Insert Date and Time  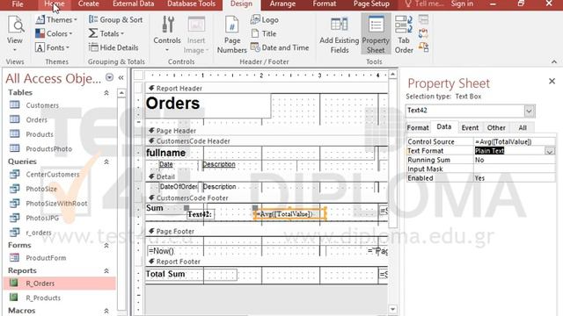tap(280, 47)
